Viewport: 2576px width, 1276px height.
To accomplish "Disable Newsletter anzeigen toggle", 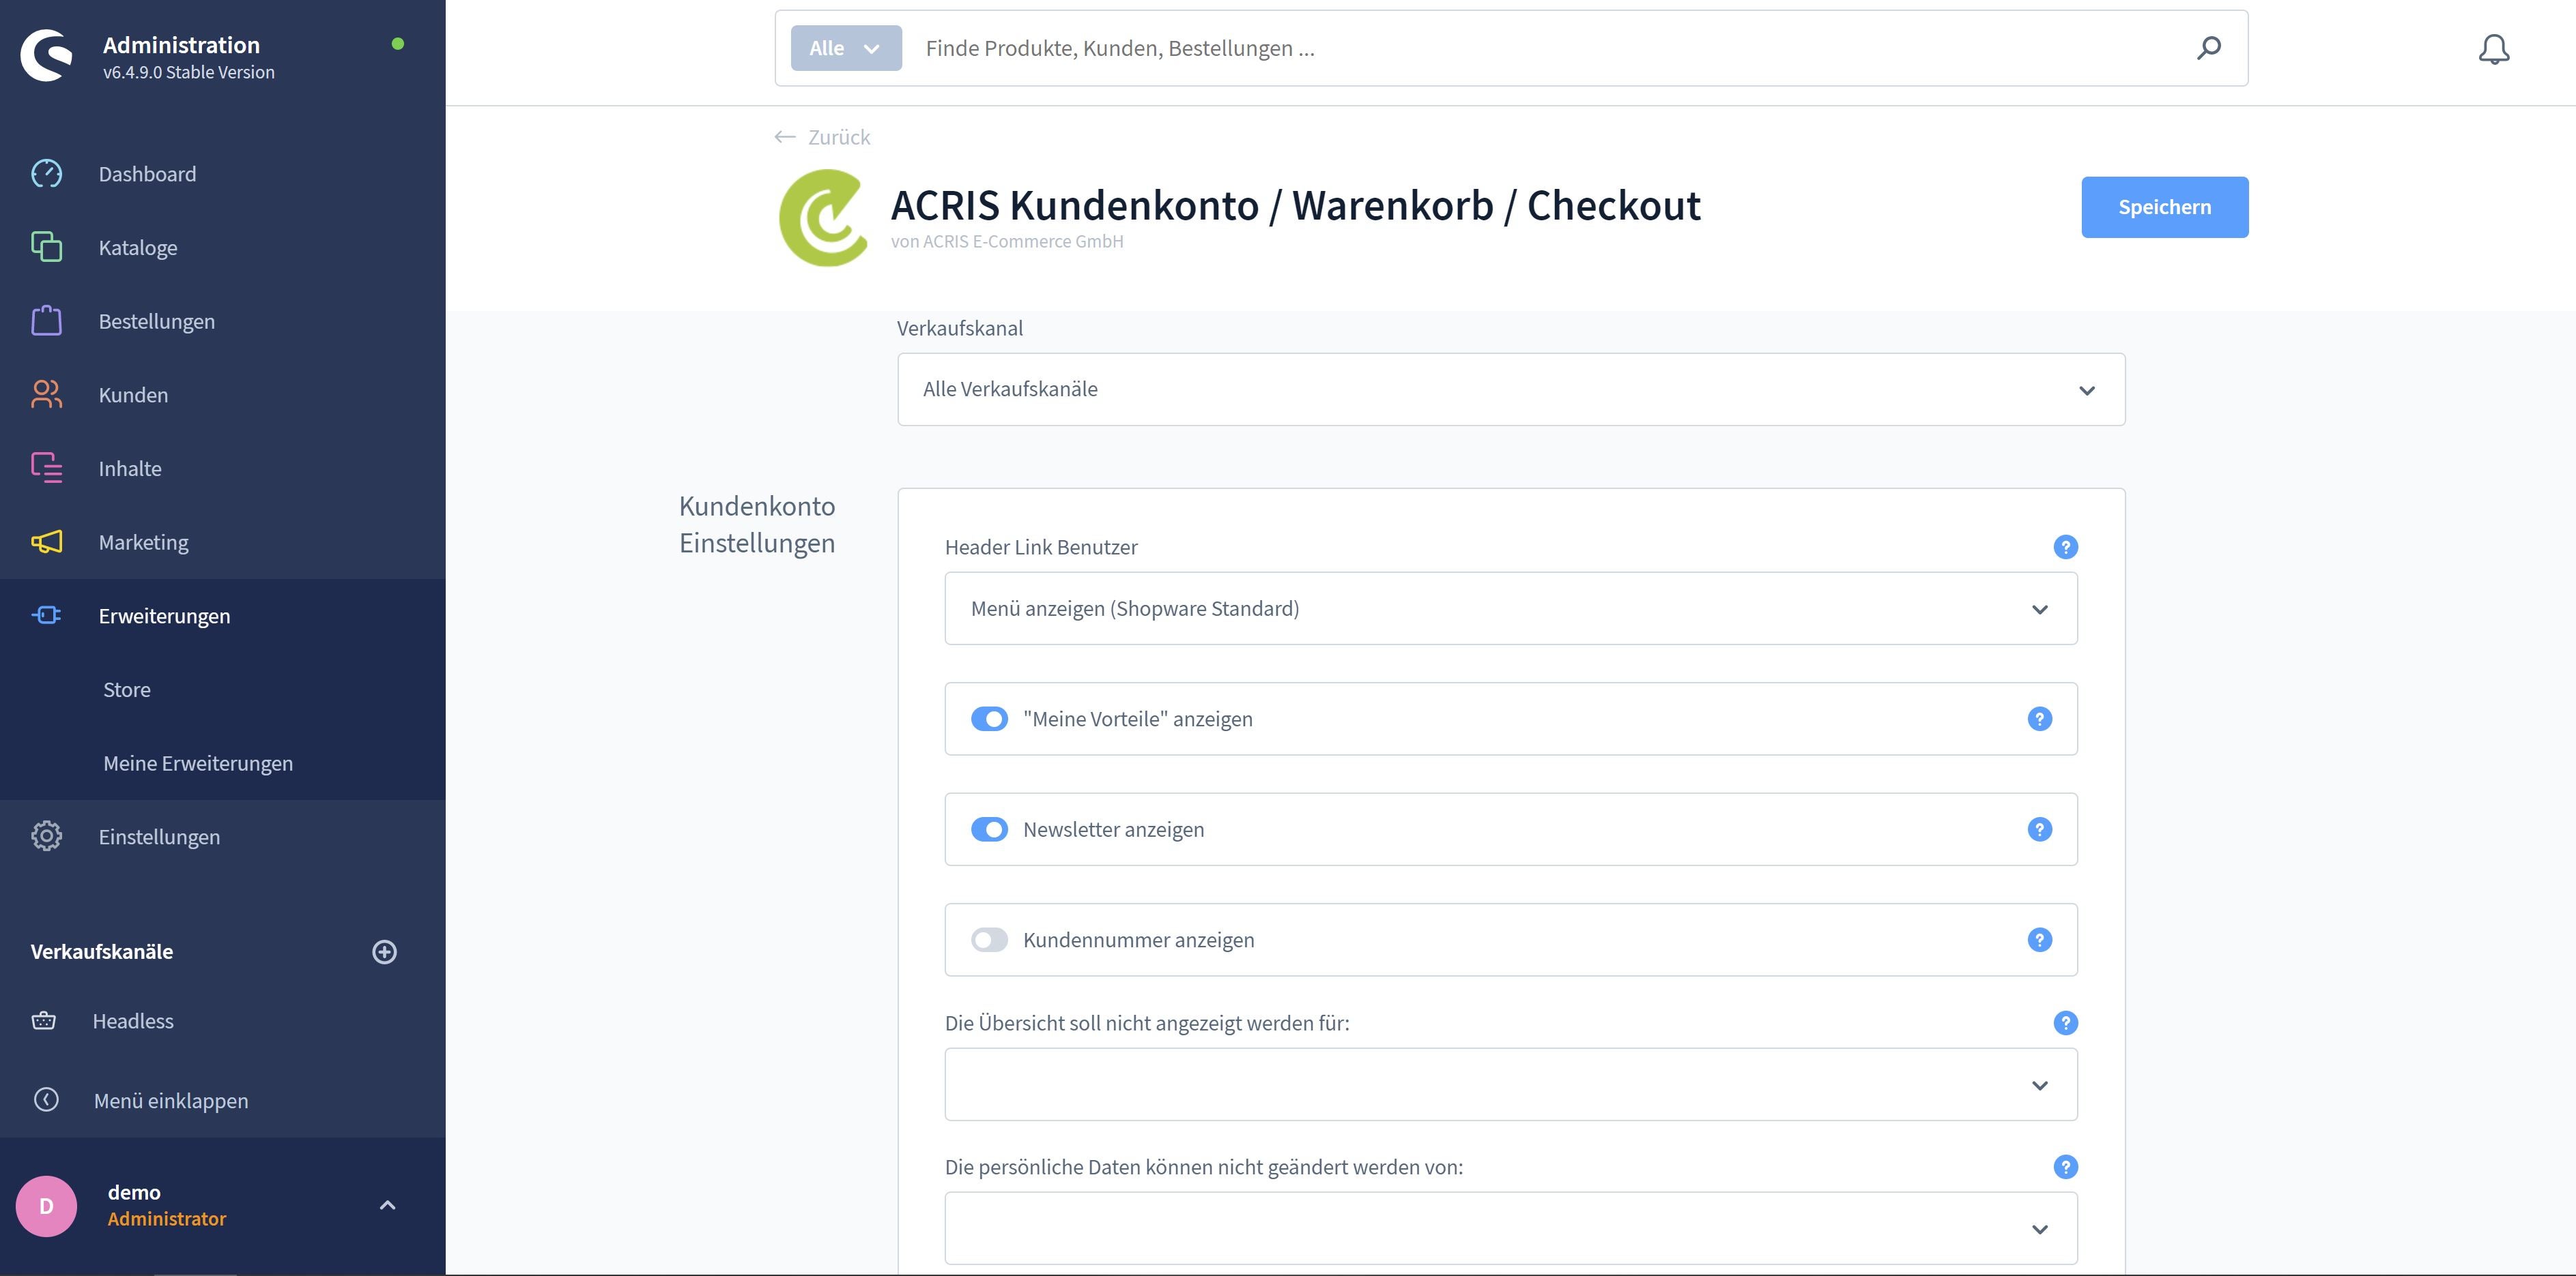I will click(990, 829).
